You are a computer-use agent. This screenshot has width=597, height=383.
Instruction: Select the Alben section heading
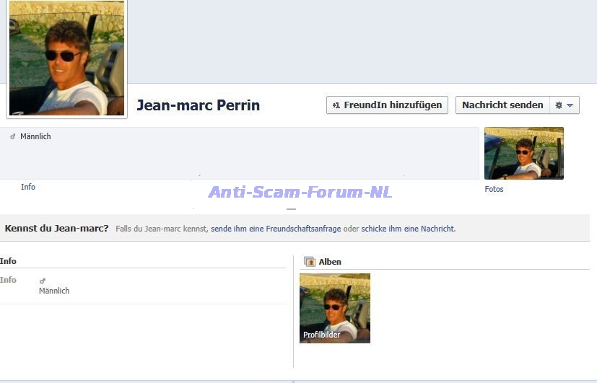330,262
